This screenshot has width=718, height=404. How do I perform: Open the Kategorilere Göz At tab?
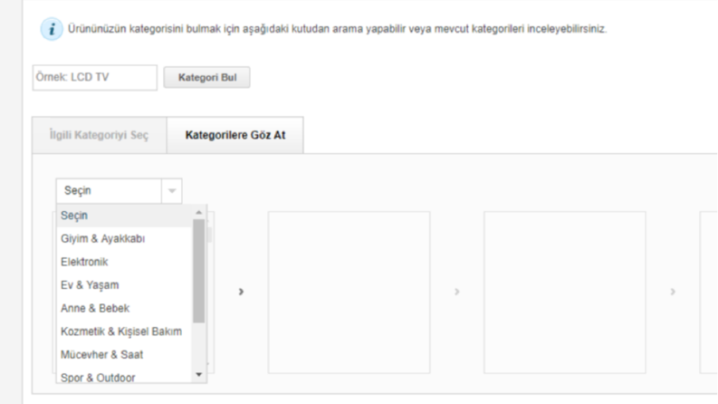click(235, 135)
